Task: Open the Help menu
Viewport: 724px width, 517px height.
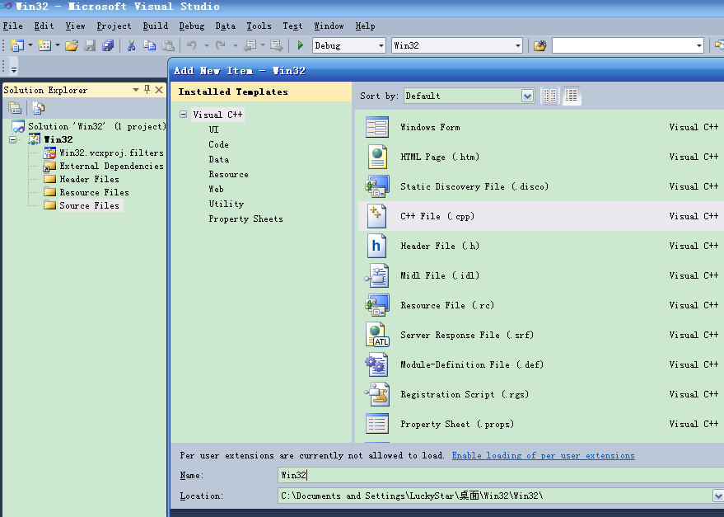Action: click(365, 26)
